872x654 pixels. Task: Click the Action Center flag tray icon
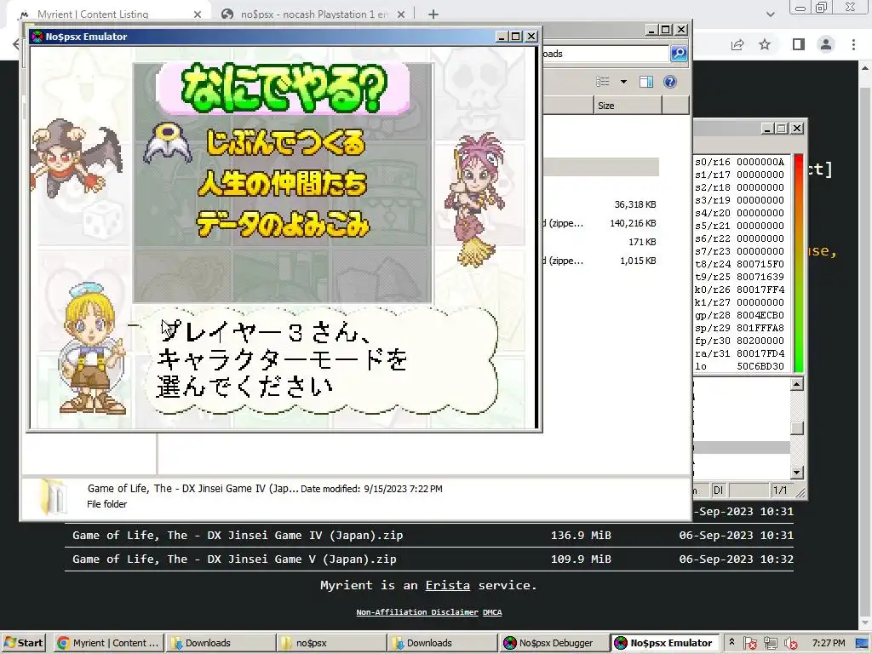[x=749, y=644]
